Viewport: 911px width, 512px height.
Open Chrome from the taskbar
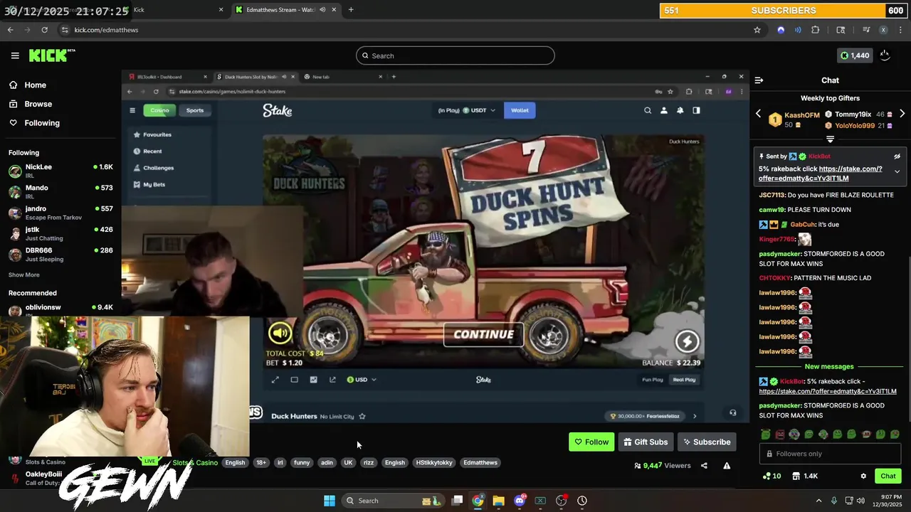point(478,501)
